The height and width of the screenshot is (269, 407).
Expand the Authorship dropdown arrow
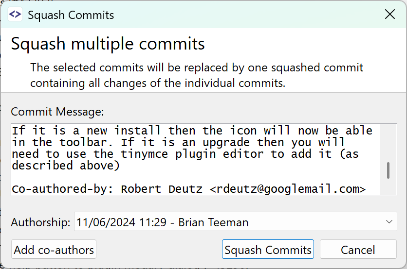pos(389,221)
